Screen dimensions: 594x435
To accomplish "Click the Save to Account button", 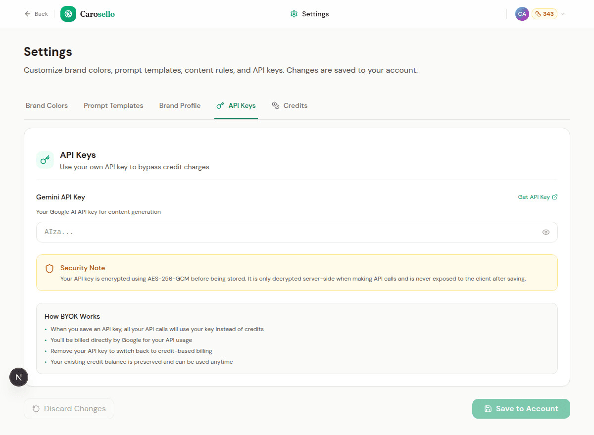I will tap(521, 408).
